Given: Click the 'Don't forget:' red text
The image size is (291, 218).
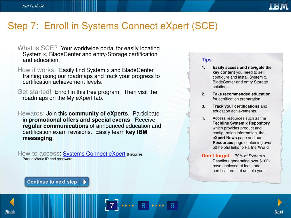Looking at the screenshot, I should coord(217,156).
